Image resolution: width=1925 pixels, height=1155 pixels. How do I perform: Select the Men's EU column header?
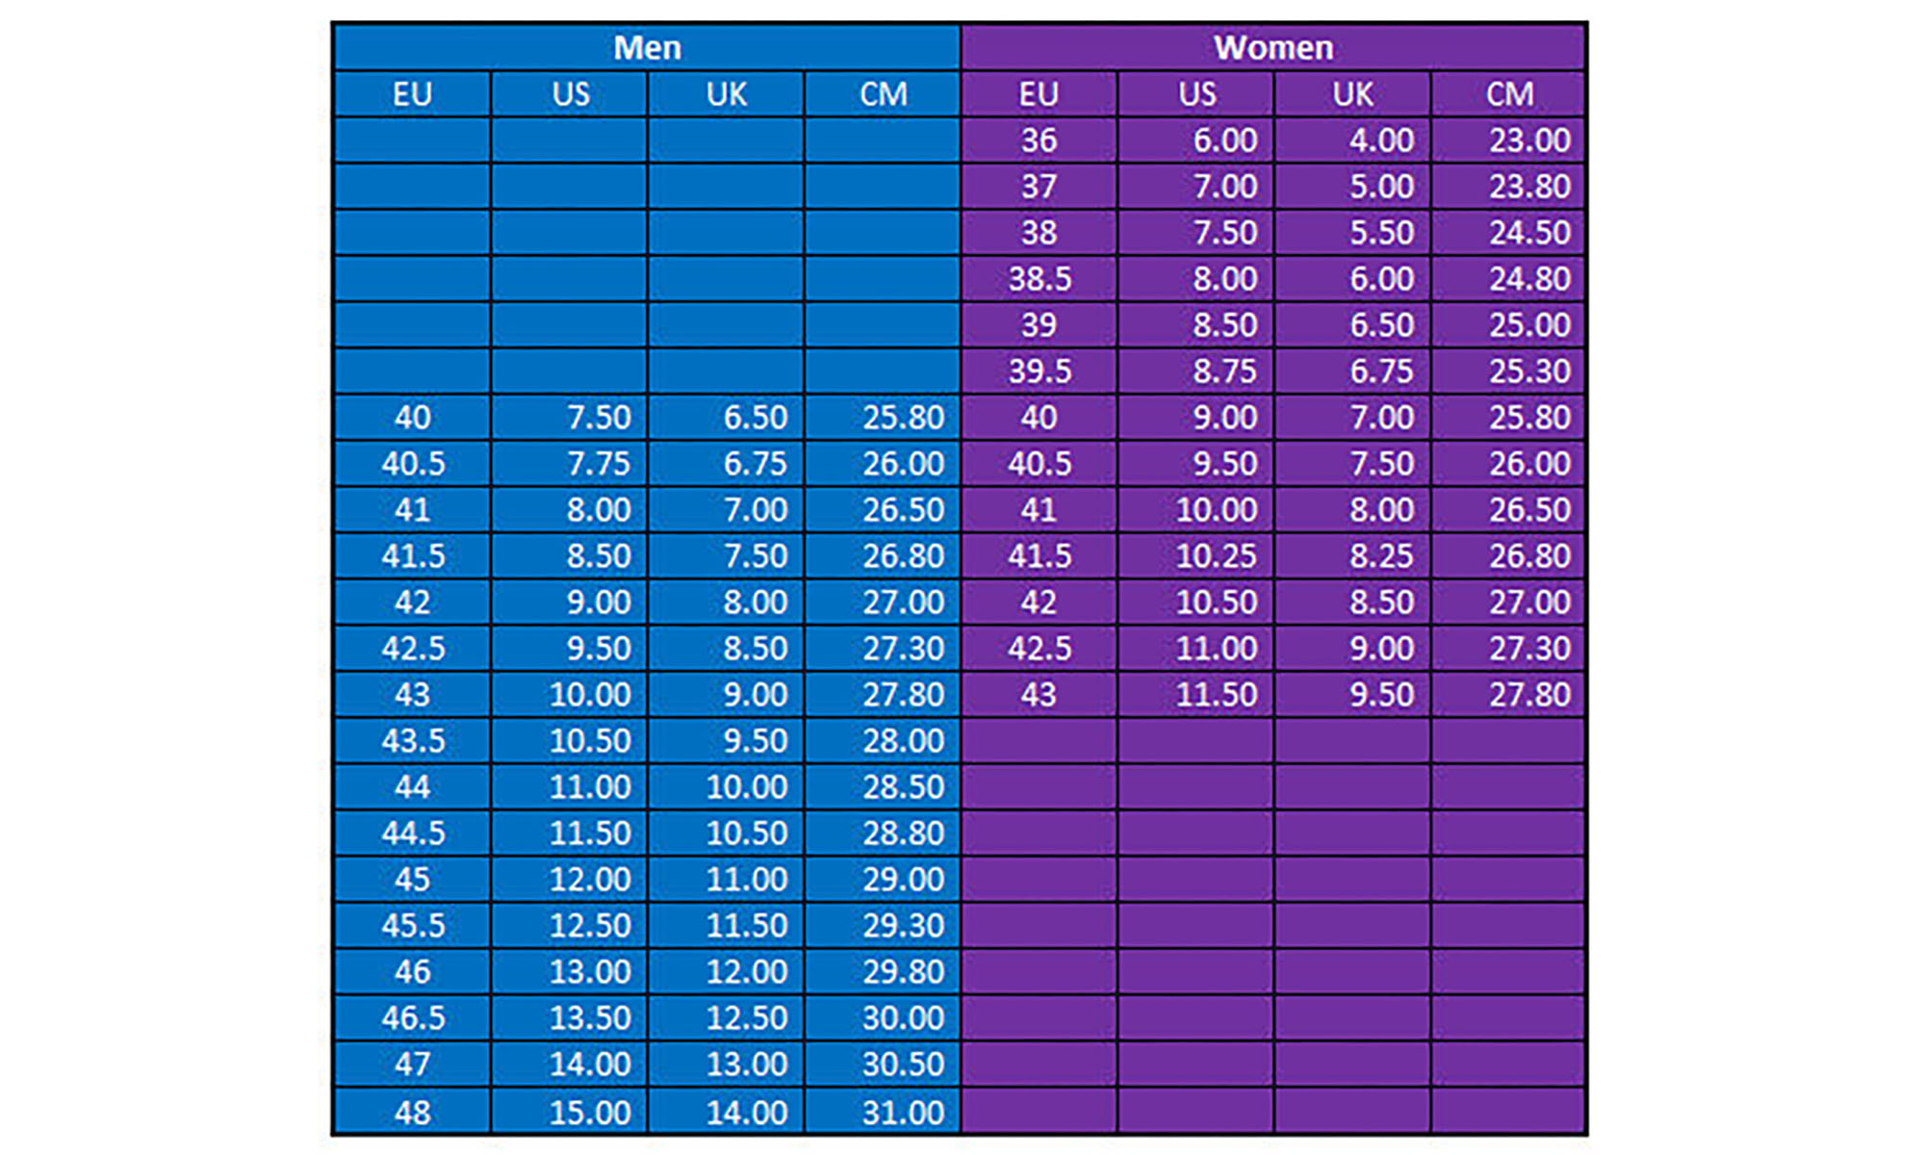click(412, 94)
